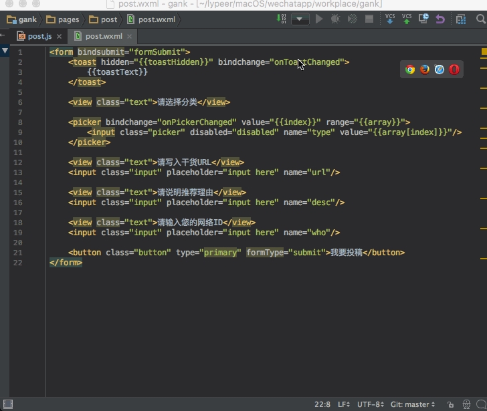This screenshot has height=411, width=487.
Task: Open the run configuration dropdown
Action: pyautogui.click(x=300, y=19)
